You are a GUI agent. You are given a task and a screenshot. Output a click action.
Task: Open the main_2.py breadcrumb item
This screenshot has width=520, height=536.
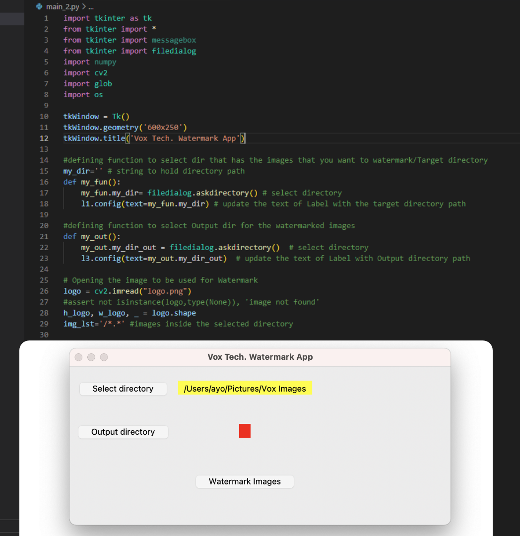62,7
